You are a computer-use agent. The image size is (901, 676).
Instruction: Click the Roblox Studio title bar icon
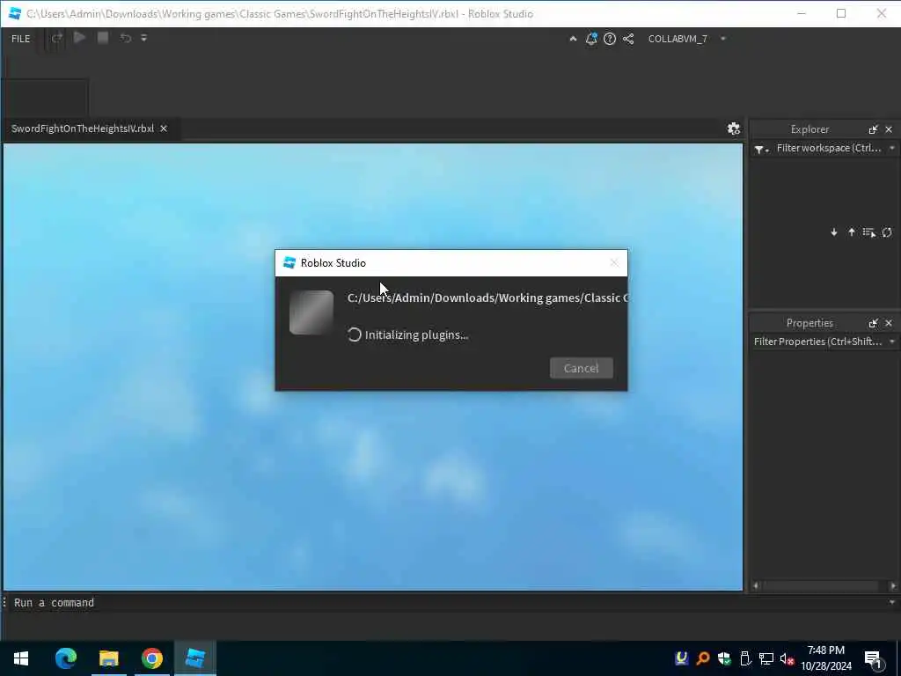click(15, 13)
